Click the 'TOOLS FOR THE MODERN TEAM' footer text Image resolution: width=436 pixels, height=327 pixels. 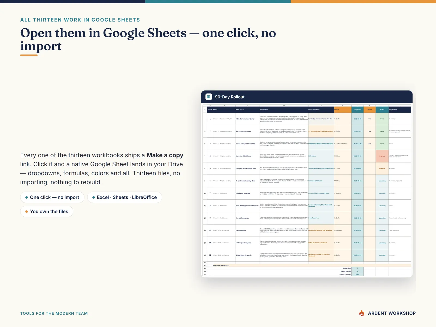click(x=54, y=313)
